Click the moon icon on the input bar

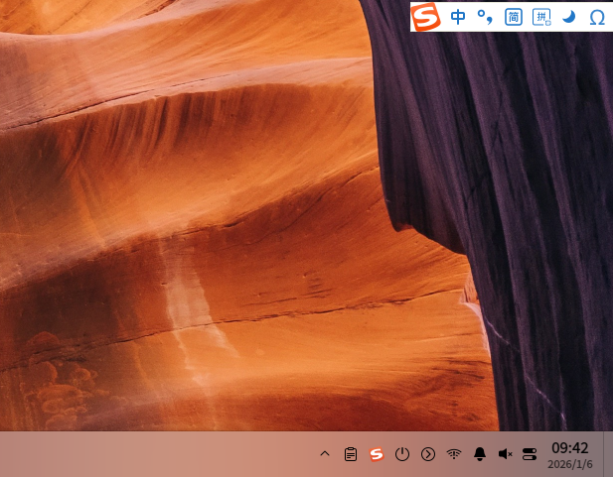coord(569,17)
